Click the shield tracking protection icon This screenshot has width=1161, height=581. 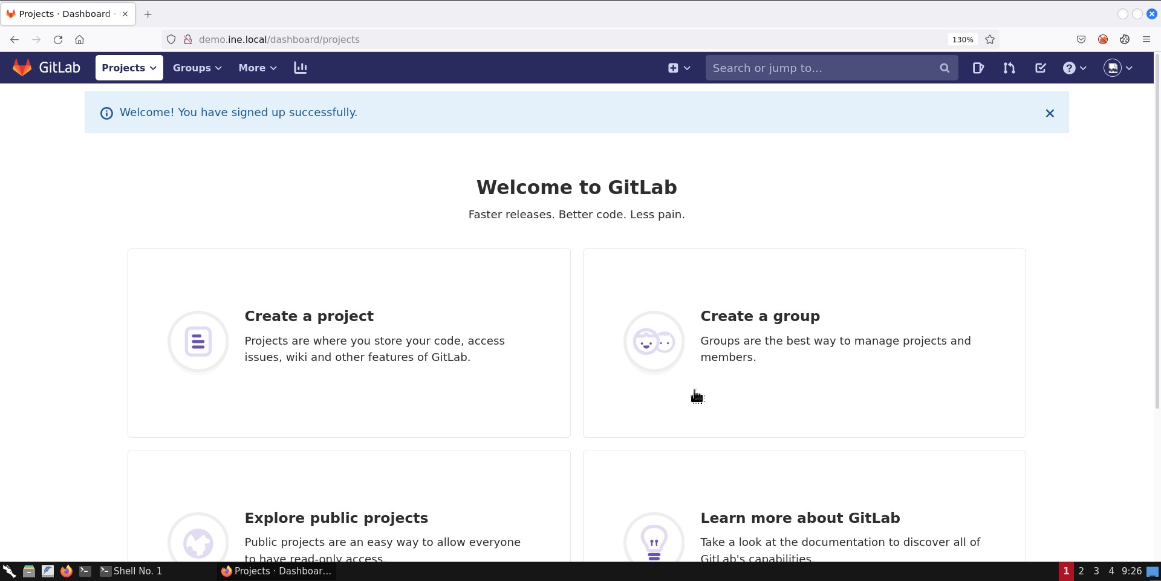tap(171, 39)
